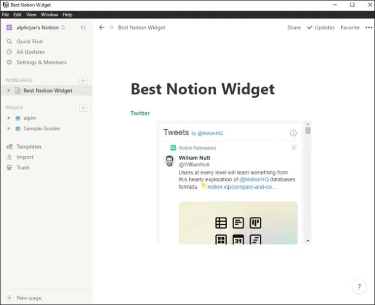
Task: Open the help question mark button
Action: [x=359, y=287]
